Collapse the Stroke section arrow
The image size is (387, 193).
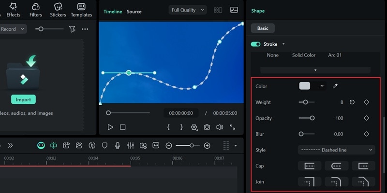click(283, 44)
